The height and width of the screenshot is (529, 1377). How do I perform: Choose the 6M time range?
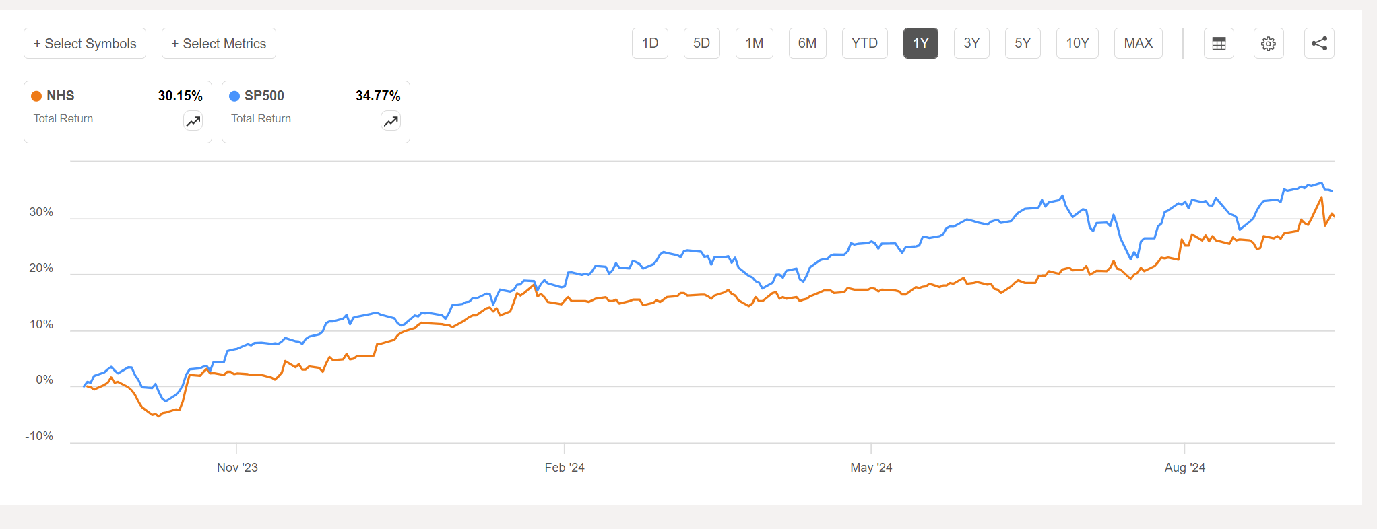[807, 44]
